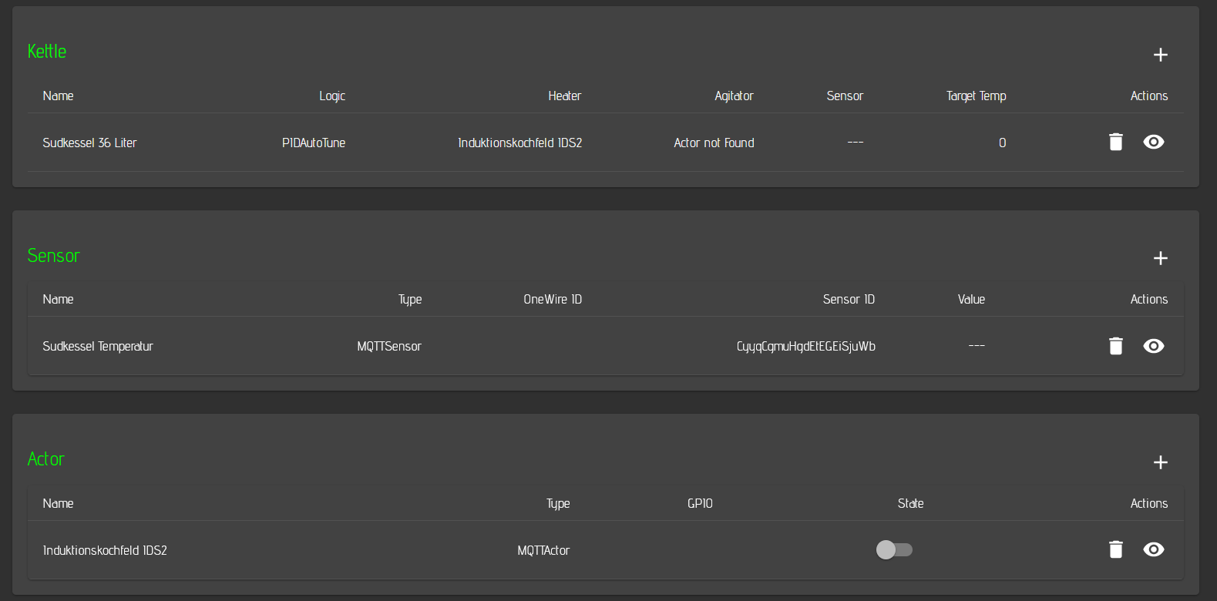Click the Kettle section heading

(x=47, y=52)
